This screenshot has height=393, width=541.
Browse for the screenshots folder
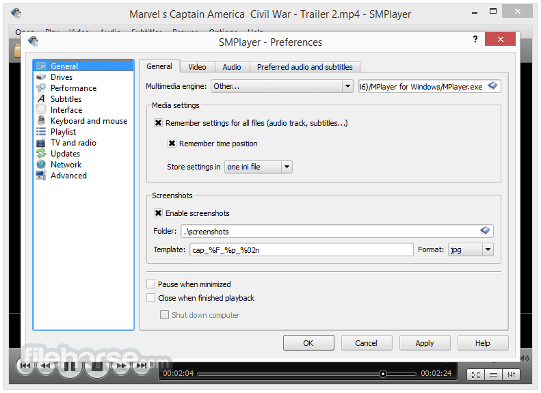[x=485, y=230]
